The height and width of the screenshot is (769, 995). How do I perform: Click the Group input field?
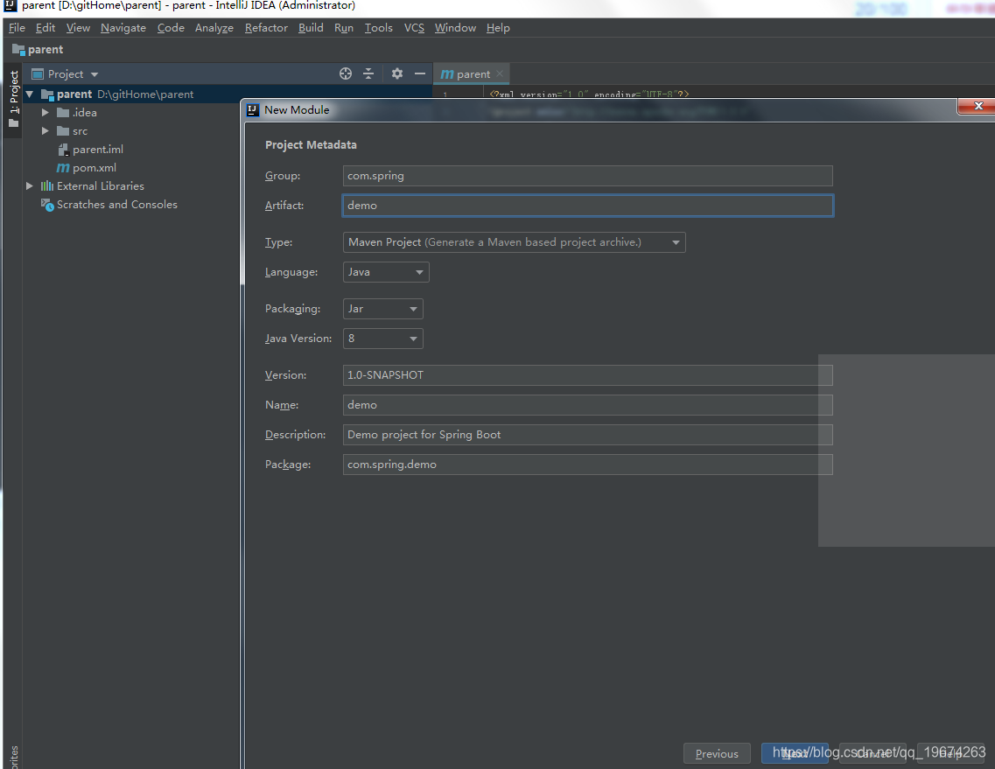[587, 176]
